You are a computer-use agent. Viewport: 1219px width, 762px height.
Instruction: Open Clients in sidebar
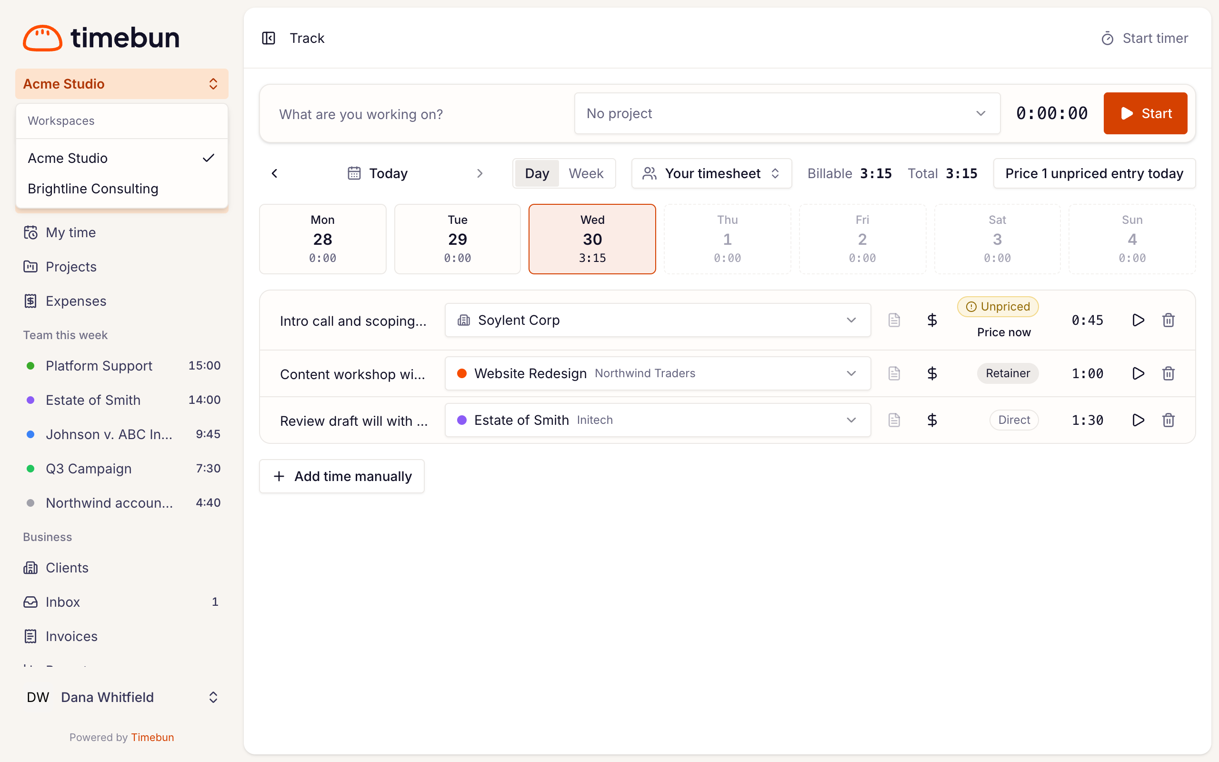[x=121, y=568]
